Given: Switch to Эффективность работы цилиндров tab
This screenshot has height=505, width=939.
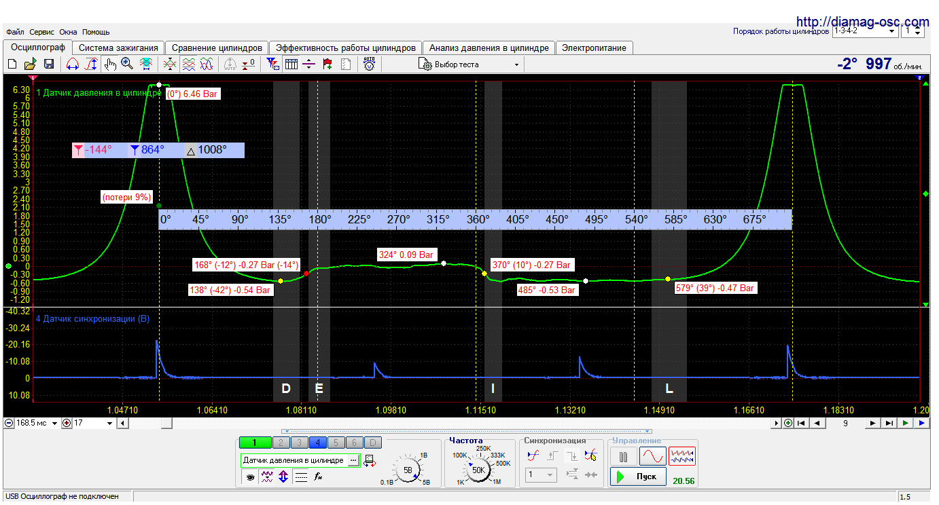Looking at the screenshot, I should pyautogui.click(x=345, y=48).
